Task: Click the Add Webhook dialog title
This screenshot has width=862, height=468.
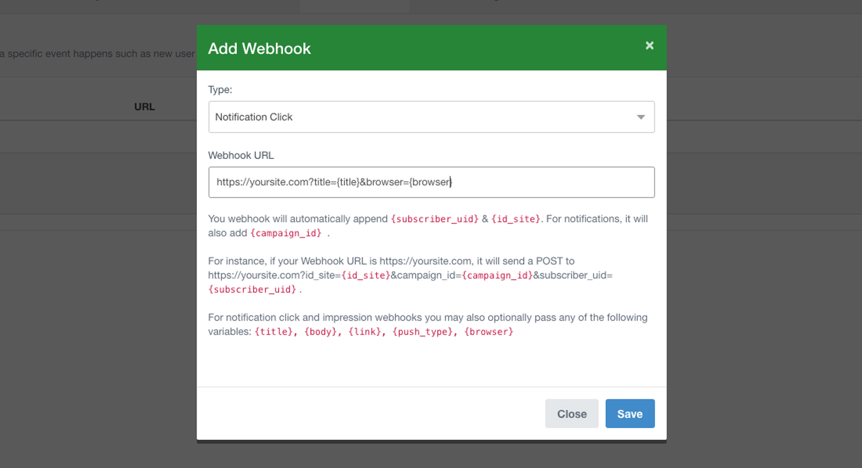Action: pos(259,48)
